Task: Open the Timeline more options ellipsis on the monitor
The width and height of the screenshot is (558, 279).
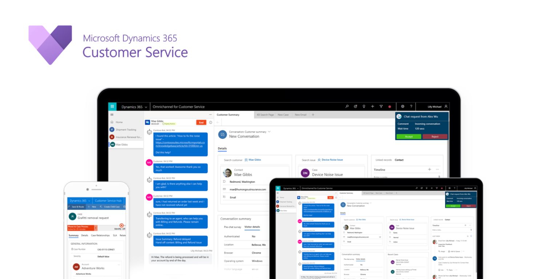Action: click(437, 170)
